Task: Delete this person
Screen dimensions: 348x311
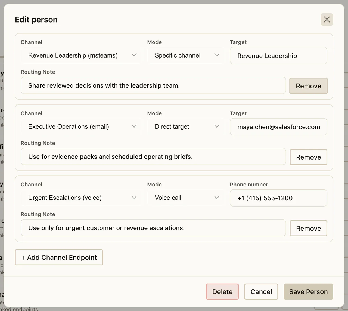Action: (222, 292)
